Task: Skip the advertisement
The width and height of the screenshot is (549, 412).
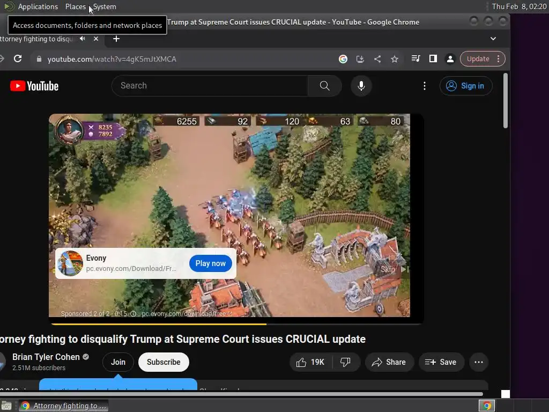Action: point(394,269)
